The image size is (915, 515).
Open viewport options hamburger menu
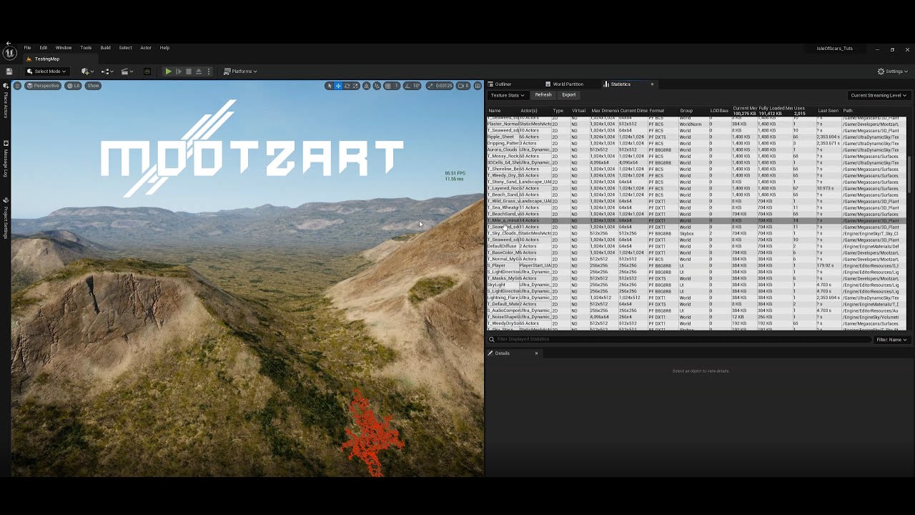tap(17, 86)
